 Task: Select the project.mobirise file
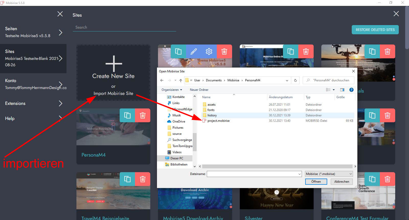218,121
